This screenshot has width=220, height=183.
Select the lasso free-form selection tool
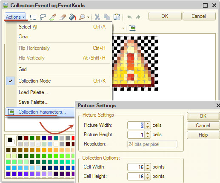pyautogui.click(x=43, y=17)
